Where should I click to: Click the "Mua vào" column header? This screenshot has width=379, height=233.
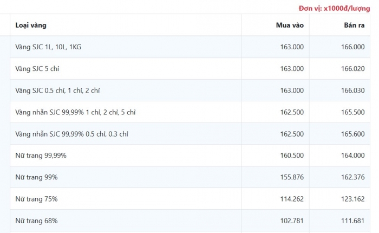coord(290,25)
